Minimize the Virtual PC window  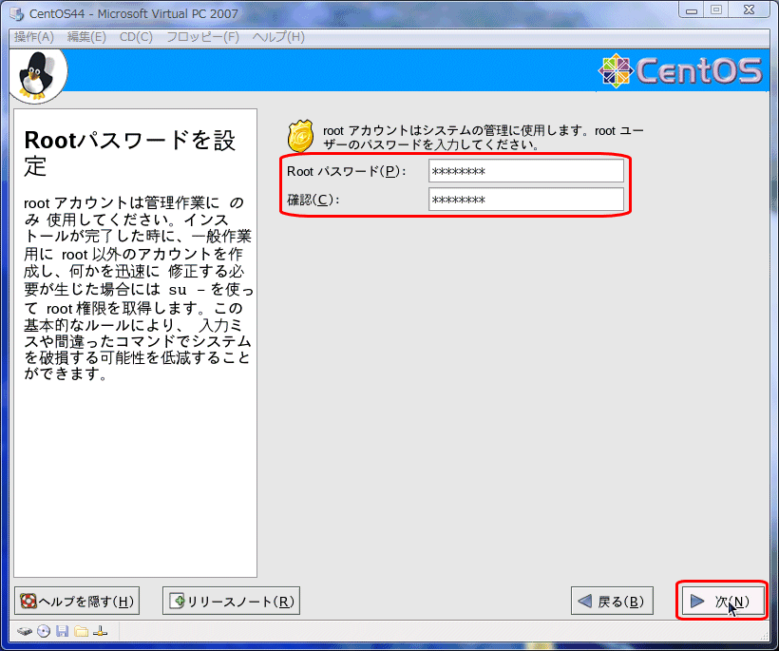pyautogui.click(x=691, y=10)
